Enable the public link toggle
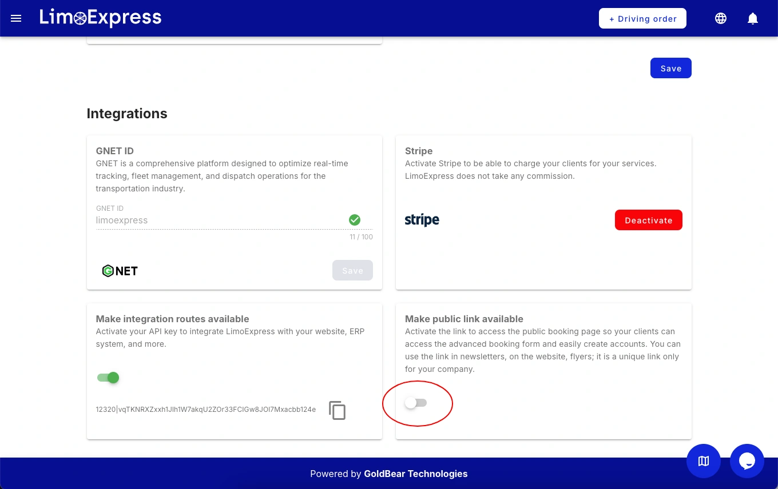778x489 pixels. pyautogui.click(x=416, y=403)
